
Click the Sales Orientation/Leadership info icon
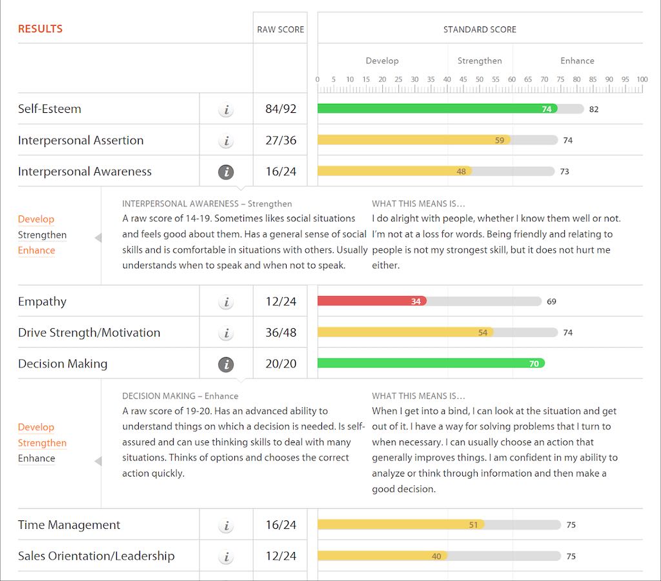[x=226, y=556]
